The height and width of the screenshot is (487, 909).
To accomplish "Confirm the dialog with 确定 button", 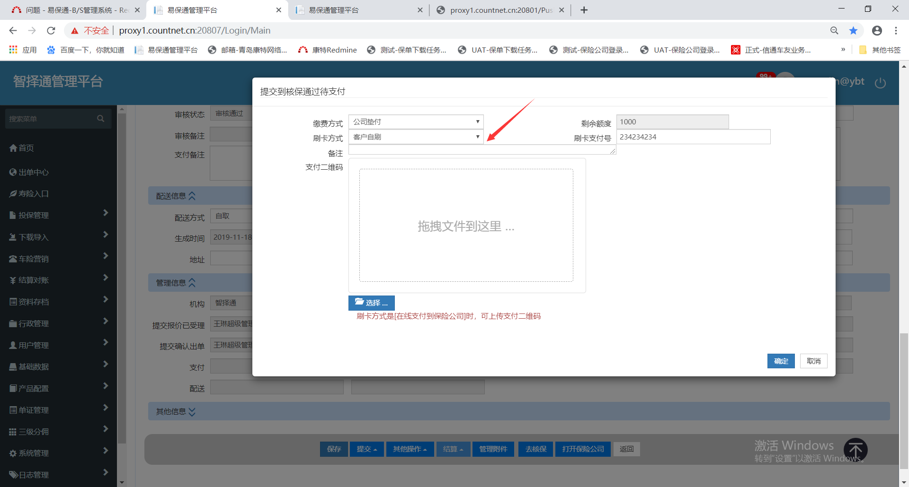I will (781, 361).
